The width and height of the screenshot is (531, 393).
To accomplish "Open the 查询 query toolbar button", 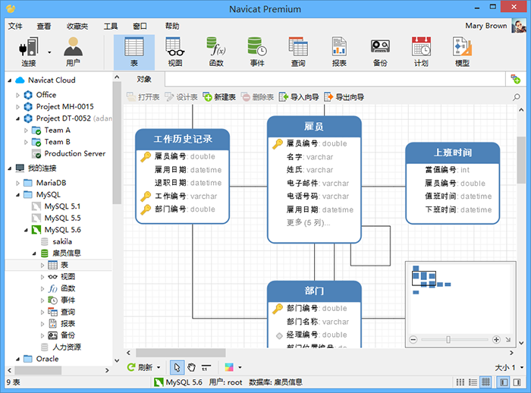I will (298, 52).
